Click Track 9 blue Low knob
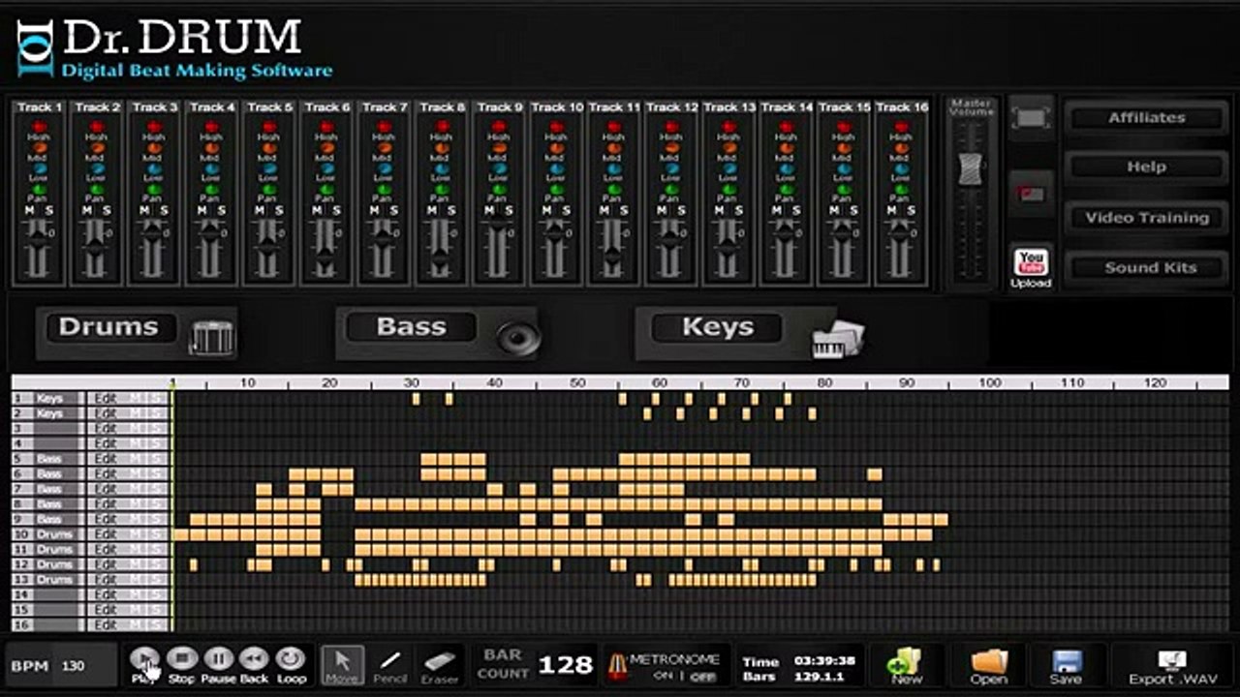Viewport: 1240px width, 697px height. click(x=499, y=168)
